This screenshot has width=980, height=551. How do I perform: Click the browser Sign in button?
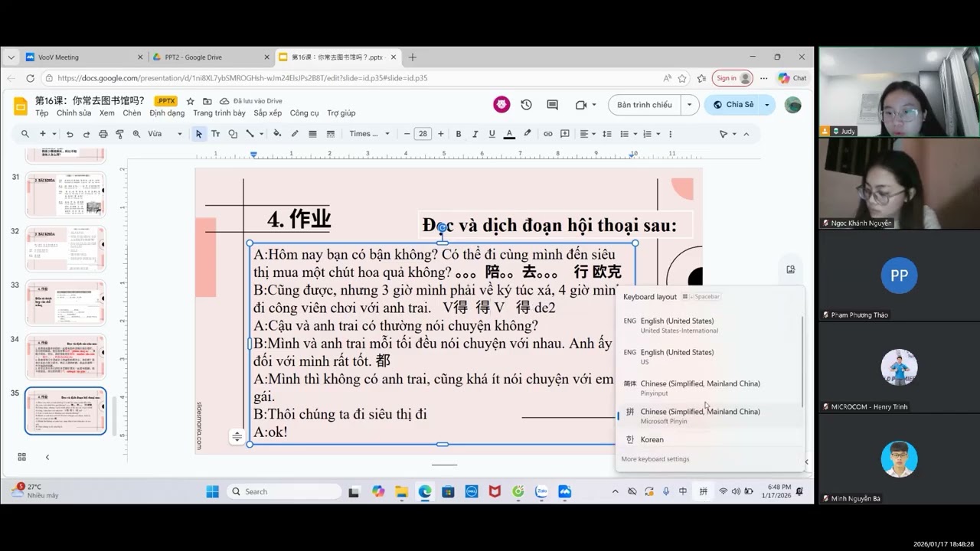pos(733,78)
